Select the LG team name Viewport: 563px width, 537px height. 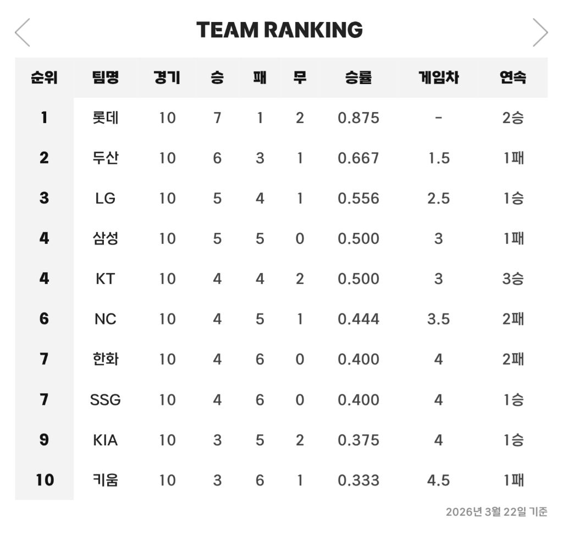[105, 198]
